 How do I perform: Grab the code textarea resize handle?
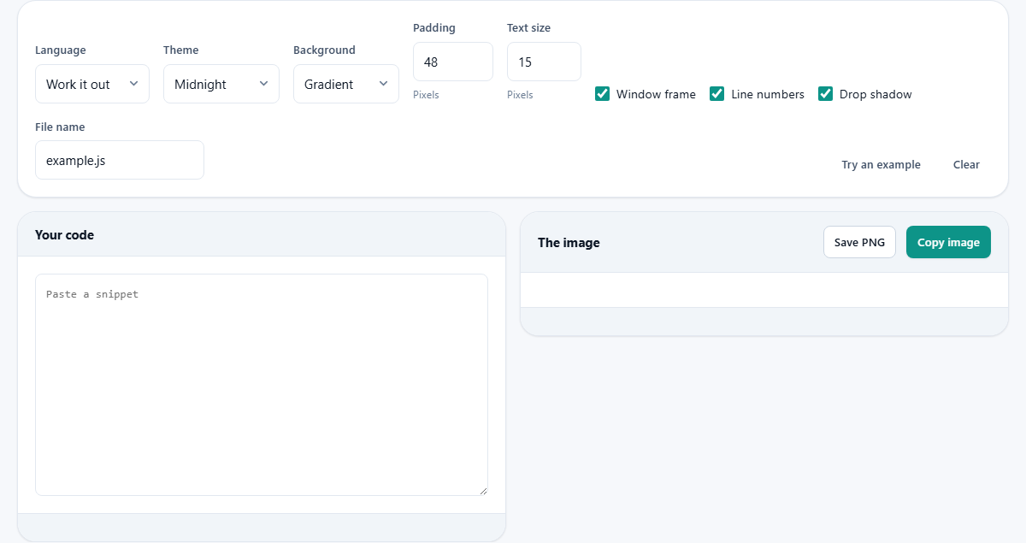click(x=483, y=491)
